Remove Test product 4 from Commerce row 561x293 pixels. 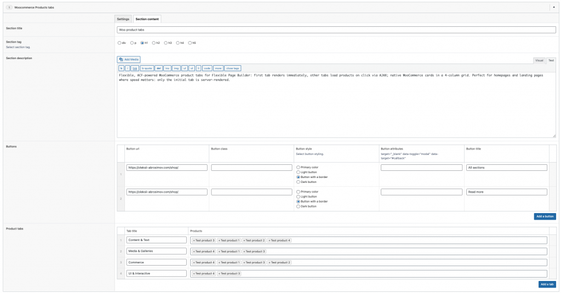tap(194, 262)
